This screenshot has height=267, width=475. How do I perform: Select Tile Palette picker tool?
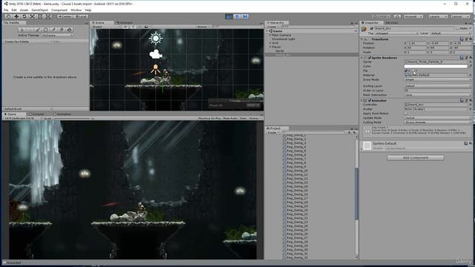[53, 30]
